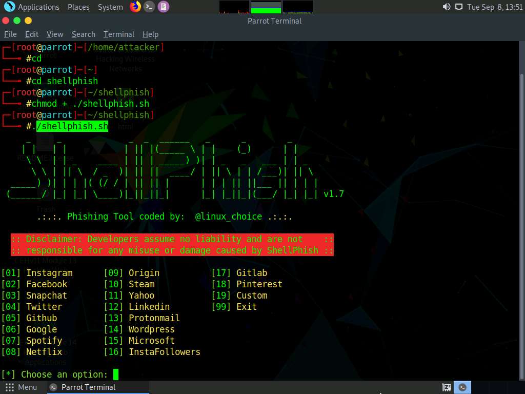The height and width of the screenshot is (394, 525).
Task: Click '[02] Facebook' option text
Action: [34, 284]
